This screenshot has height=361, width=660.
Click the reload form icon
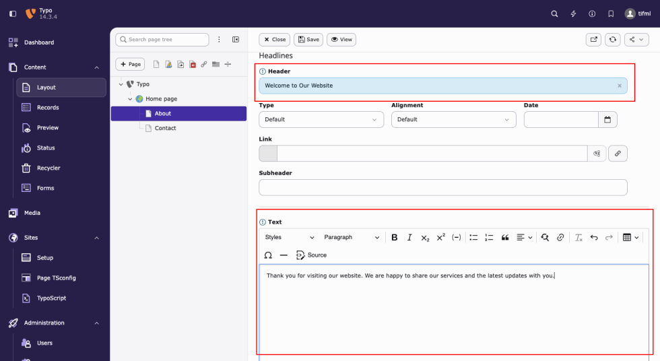[x=613, y=40]
